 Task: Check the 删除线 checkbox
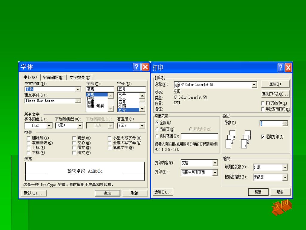(29, 138)
